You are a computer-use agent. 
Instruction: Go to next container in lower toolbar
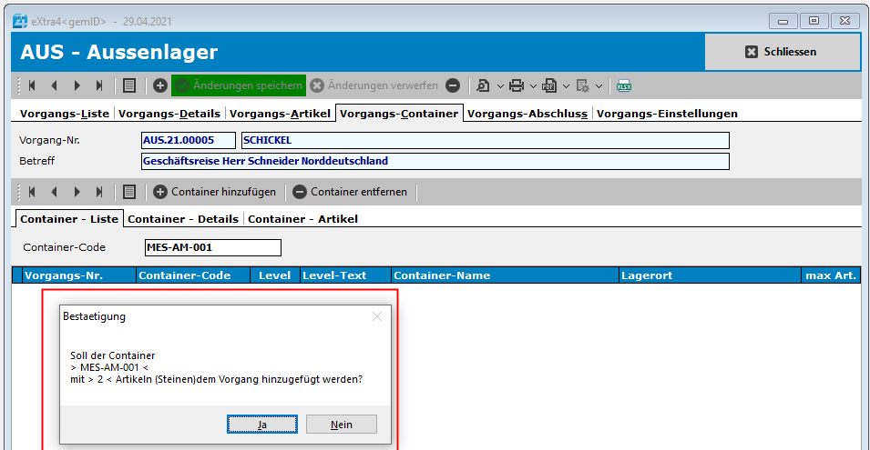pos(77,192)
